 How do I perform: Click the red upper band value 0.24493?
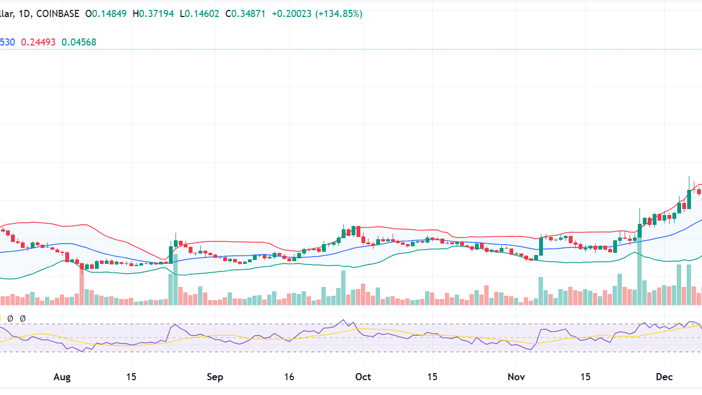point(38,42)
